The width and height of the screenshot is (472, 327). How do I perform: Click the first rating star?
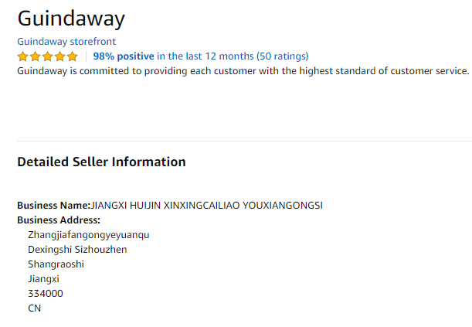pos(23,56)
